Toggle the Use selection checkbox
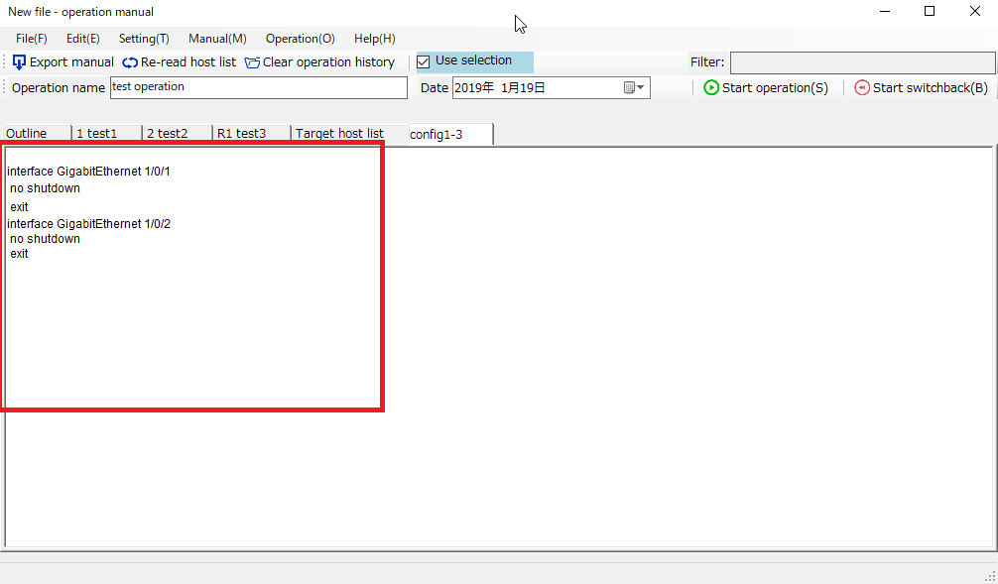Viewport: 998px width, 584px height. [x=424, y=61]
